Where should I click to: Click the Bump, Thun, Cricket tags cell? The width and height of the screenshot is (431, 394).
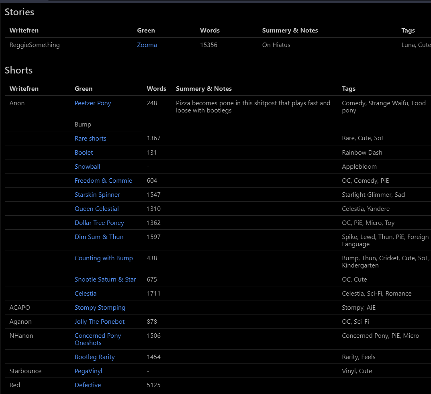[x=385, y=261]
